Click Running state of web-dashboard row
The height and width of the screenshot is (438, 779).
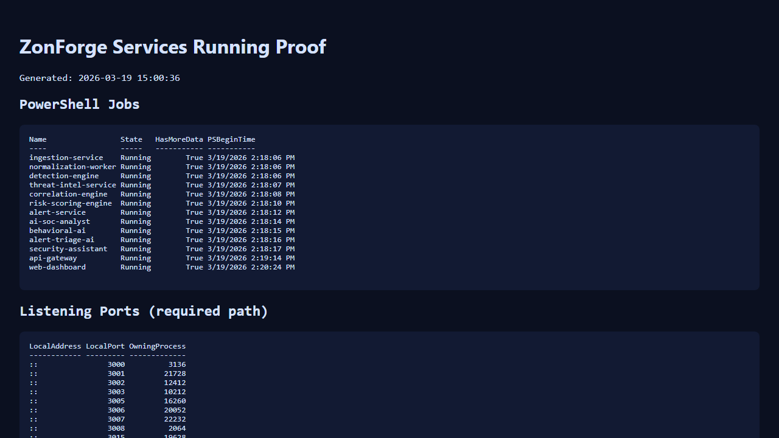136,267
